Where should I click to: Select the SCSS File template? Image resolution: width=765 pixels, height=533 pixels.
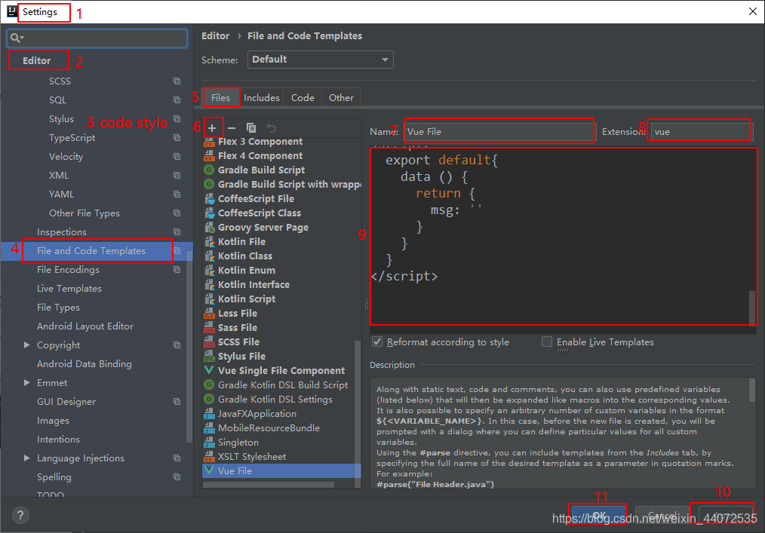pyautogui.click(x=238, y=342)
